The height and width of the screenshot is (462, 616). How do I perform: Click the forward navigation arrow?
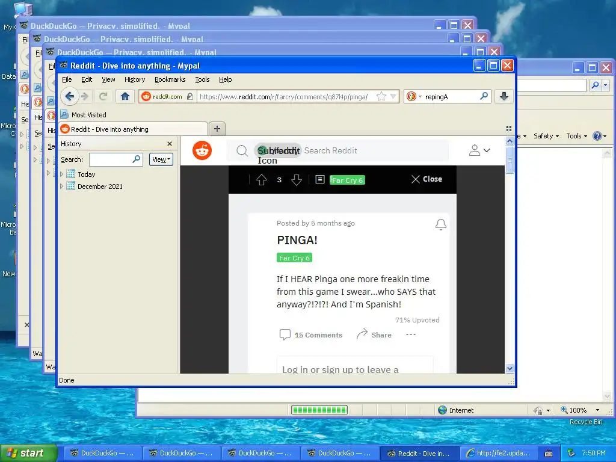(84, 96)
